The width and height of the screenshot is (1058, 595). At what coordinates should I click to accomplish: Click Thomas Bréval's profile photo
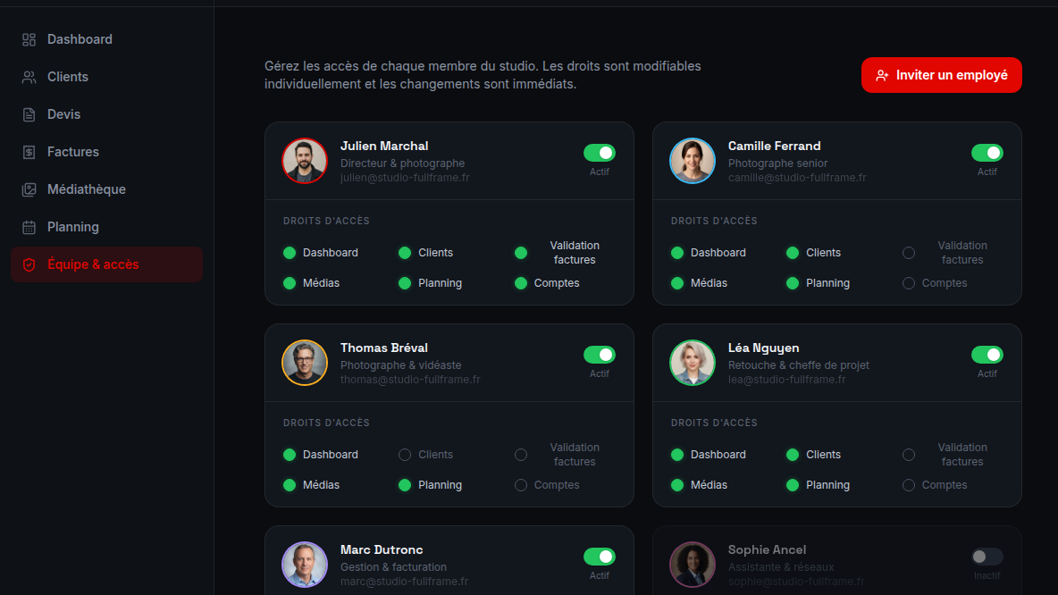305,363
